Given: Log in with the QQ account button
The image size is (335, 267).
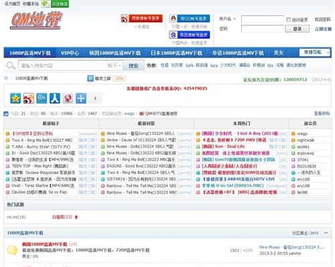Looking at the screenshot, I should pyautogui.click(x=190, y=19).
